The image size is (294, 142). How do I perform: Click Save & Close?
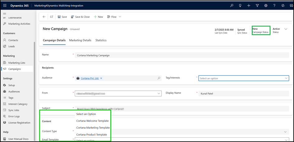[80, 17]
